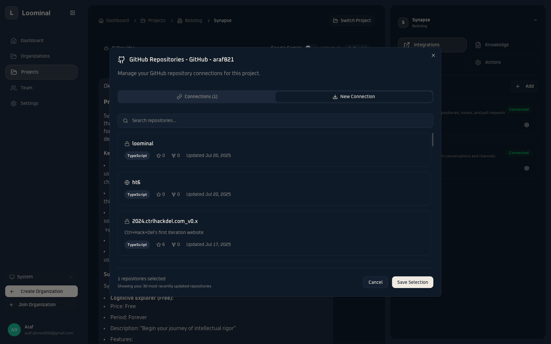This screenshot has height=344, width=551.
Task: Click fork icon on ctrlhackdel row
Action: [174, 245]
